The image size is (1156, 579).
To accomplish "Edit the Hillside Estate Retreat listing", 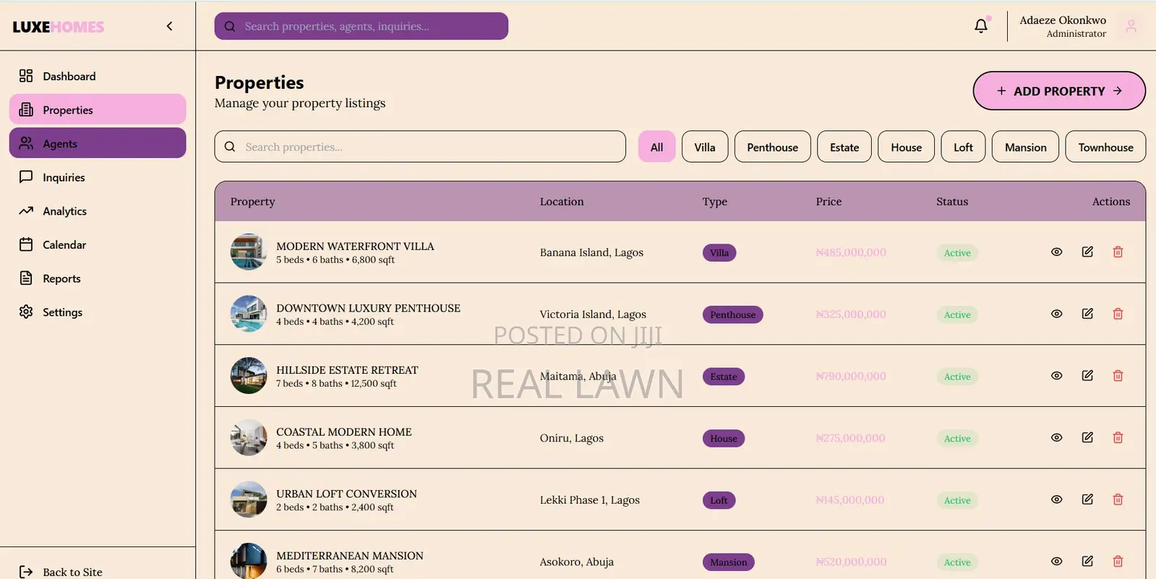I will click(x=1087, y=375).
